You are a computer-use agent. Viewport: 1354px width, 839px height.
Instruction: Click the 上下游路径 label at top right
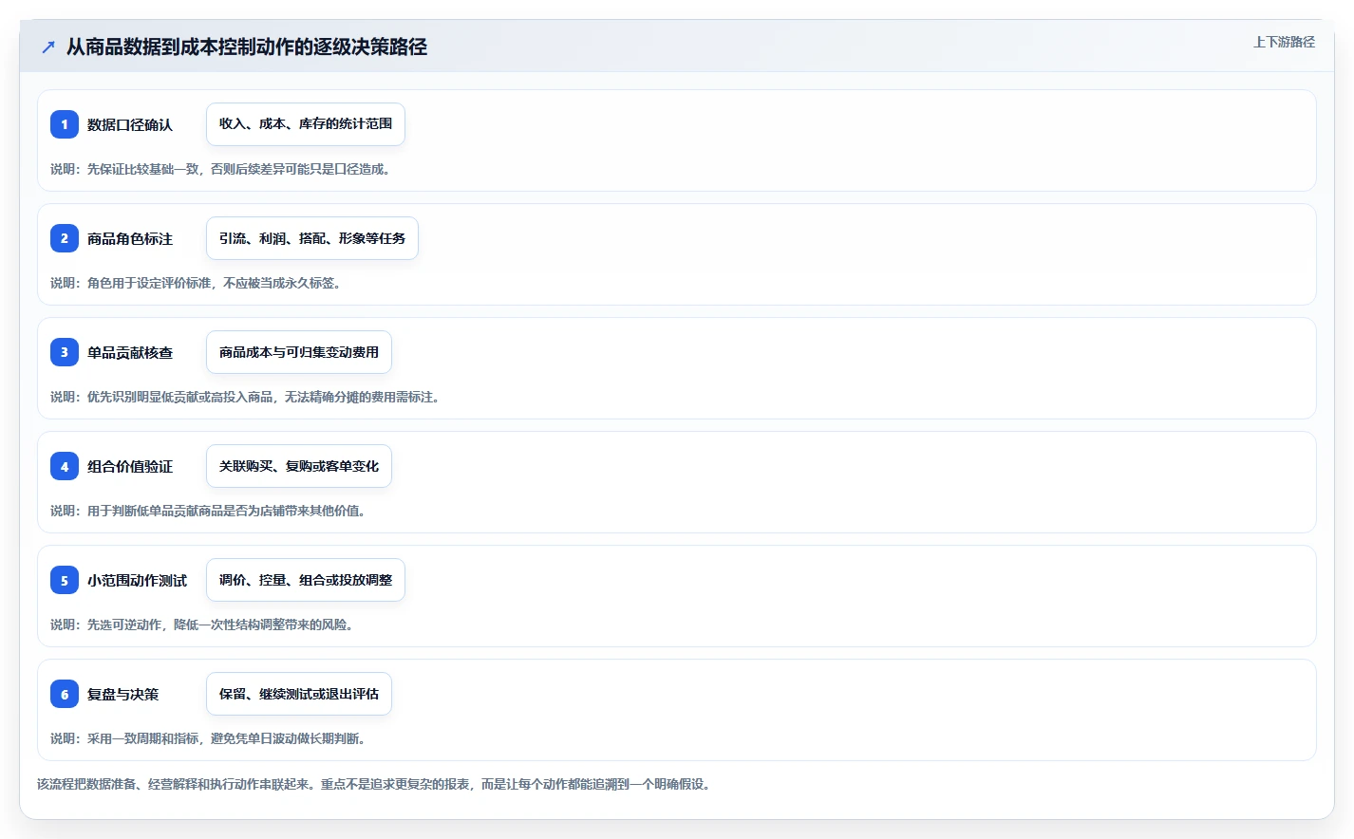coord(1284,42)
